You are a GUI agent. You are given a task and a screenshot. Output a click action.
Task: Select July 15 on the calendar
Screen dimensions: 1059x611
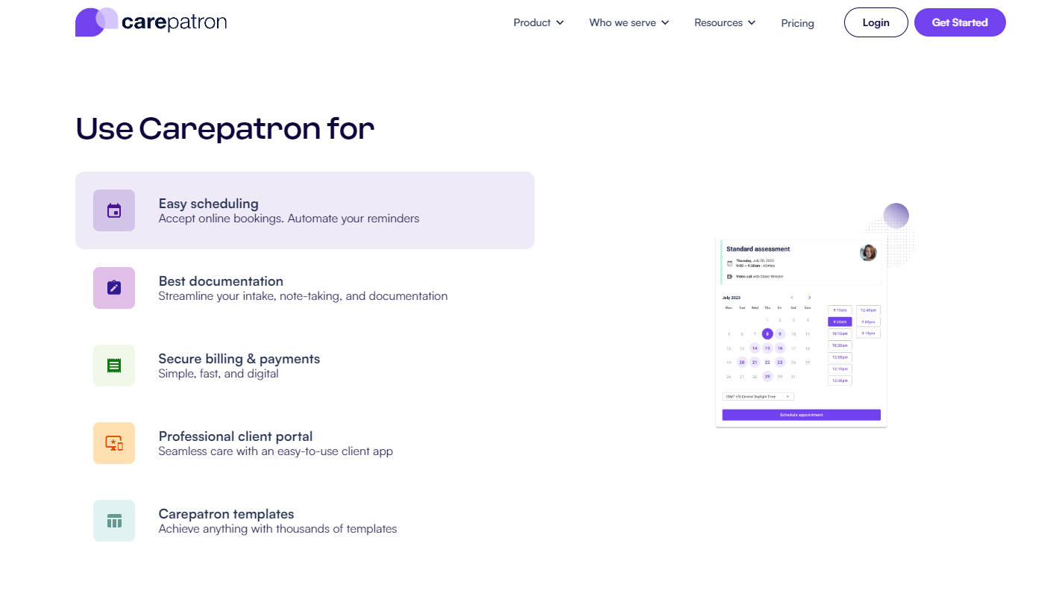[767, 347]
